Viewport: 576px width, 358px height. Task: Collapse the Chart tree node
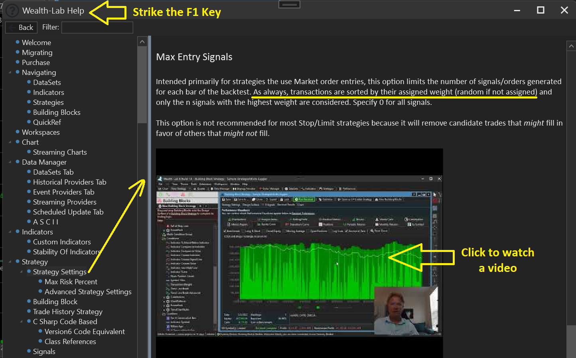click(10, 142)
